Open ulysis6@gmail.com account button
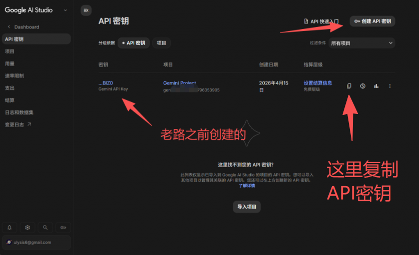Viewport: 419px width, 255px height. click(x=37, y=242)
